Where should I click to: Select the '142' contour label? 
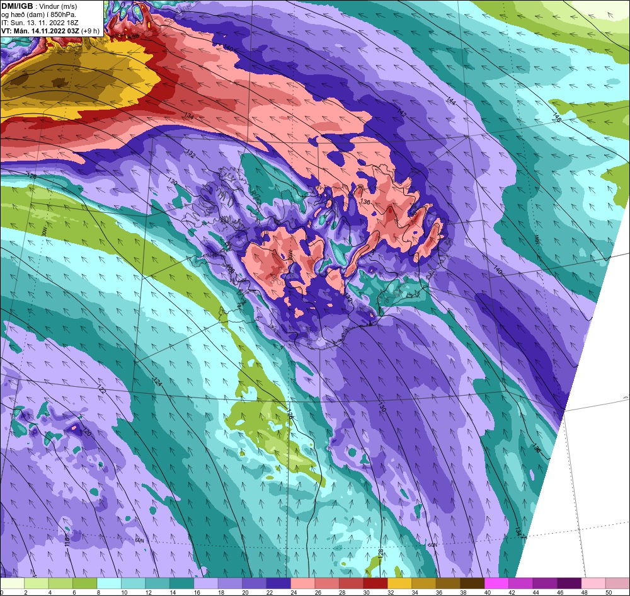click(402, 113)
